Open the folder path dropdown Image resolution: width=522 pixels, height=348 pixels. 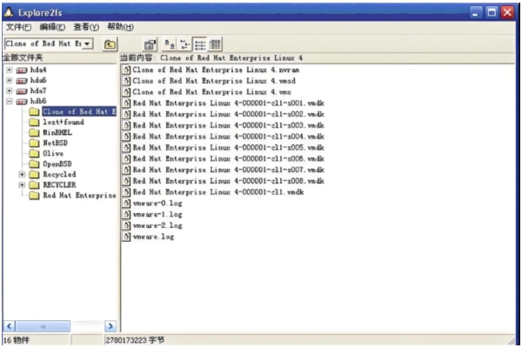87,43
